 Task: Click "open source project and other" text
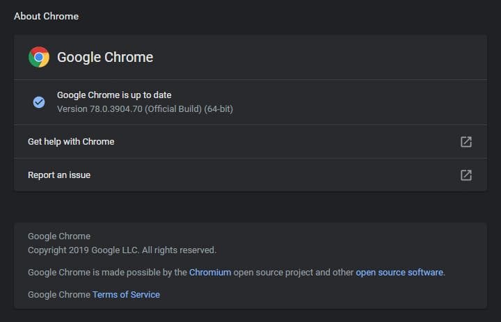tap(293, 273)
